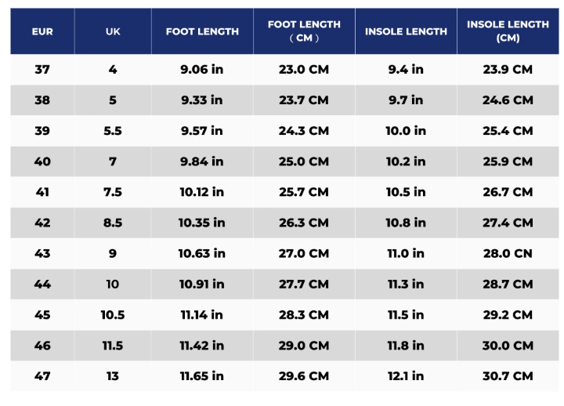Select EUR size 44 cell
Image resolution: width=564 pixels, height=406 pixels.
point(42,285)
